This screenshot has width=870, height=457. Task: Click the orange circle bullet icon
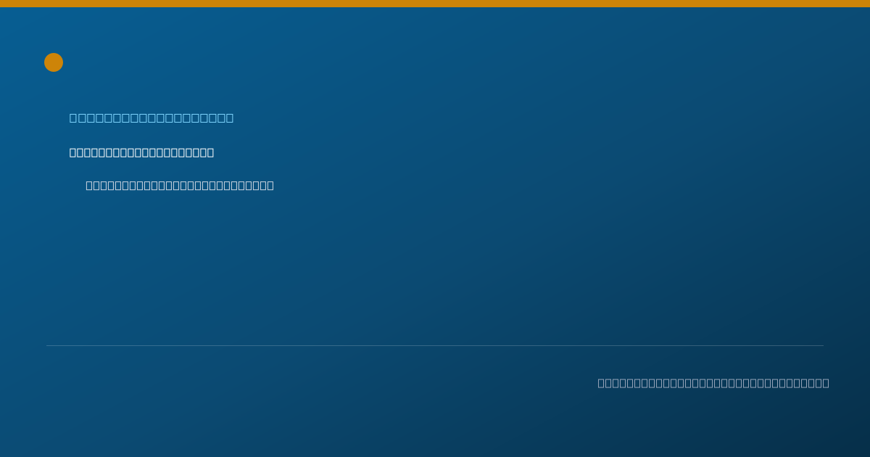tap(54, 62)
